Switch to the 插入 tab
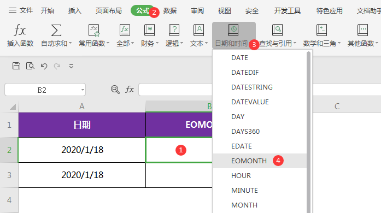 pyautogui.click(x=74, y=11)
